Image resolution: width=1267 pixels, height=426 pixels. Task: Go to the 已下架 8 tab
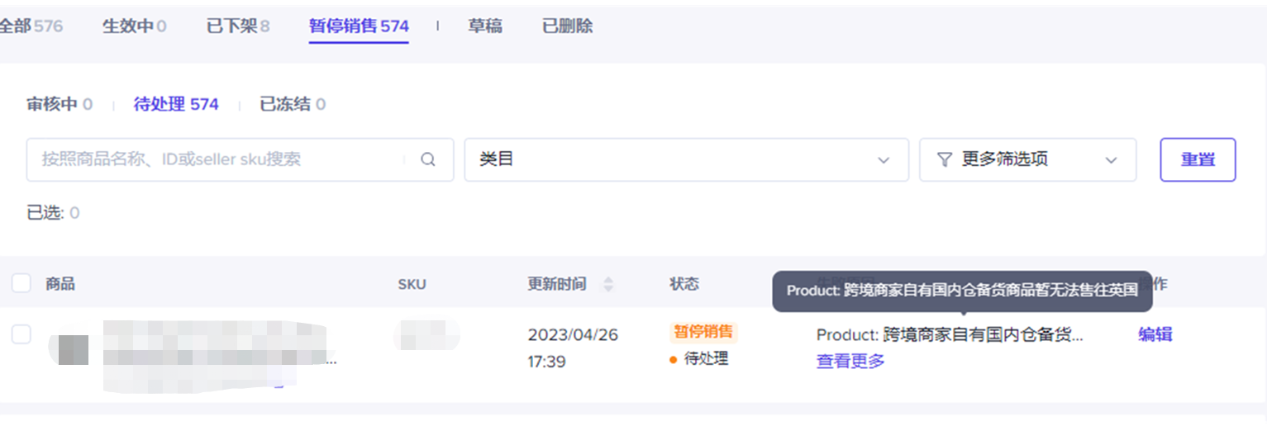click(x=238, y=26)
